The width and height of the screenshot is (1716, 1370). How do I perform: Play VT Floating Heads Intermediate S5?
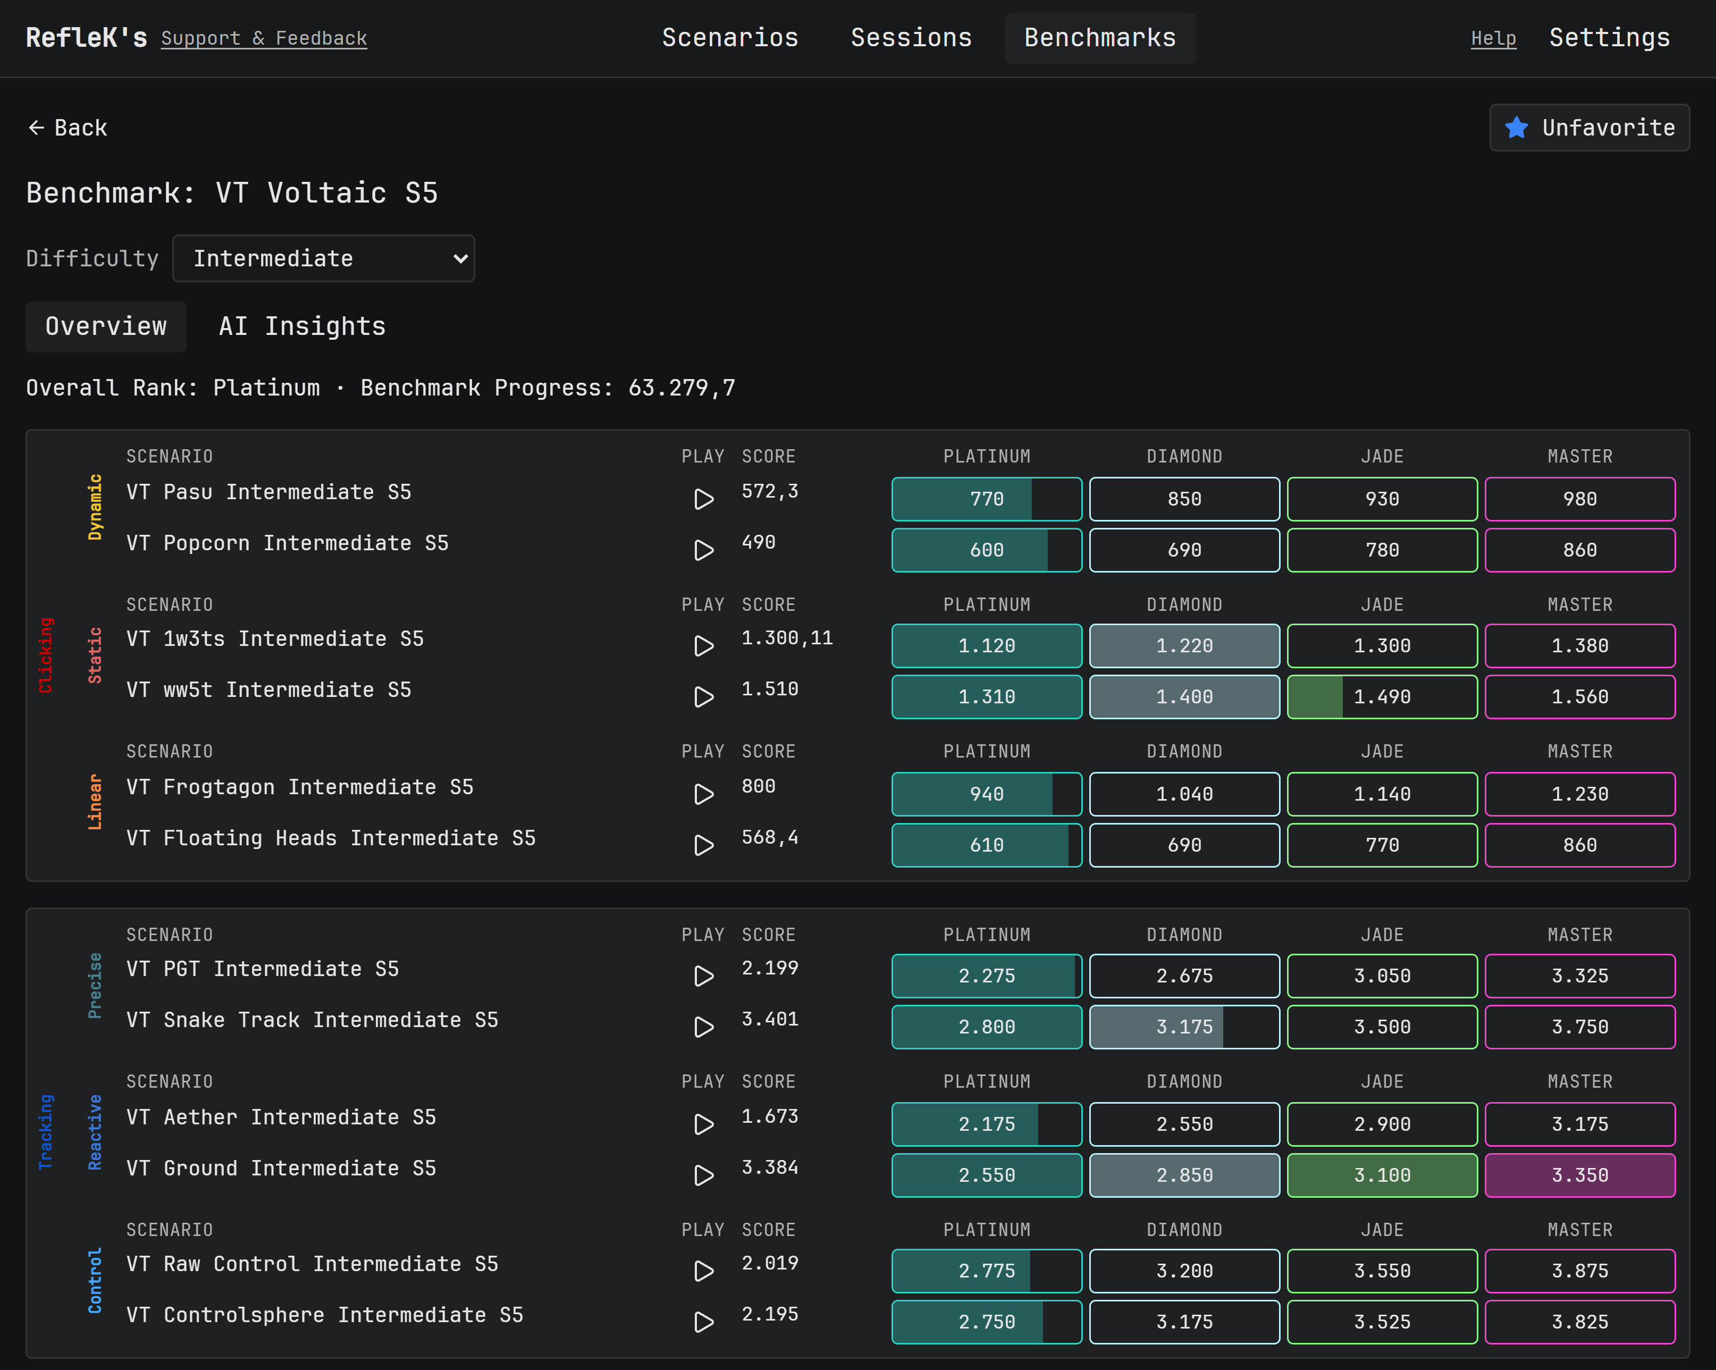pyautogui.click(x=704, y=845)
